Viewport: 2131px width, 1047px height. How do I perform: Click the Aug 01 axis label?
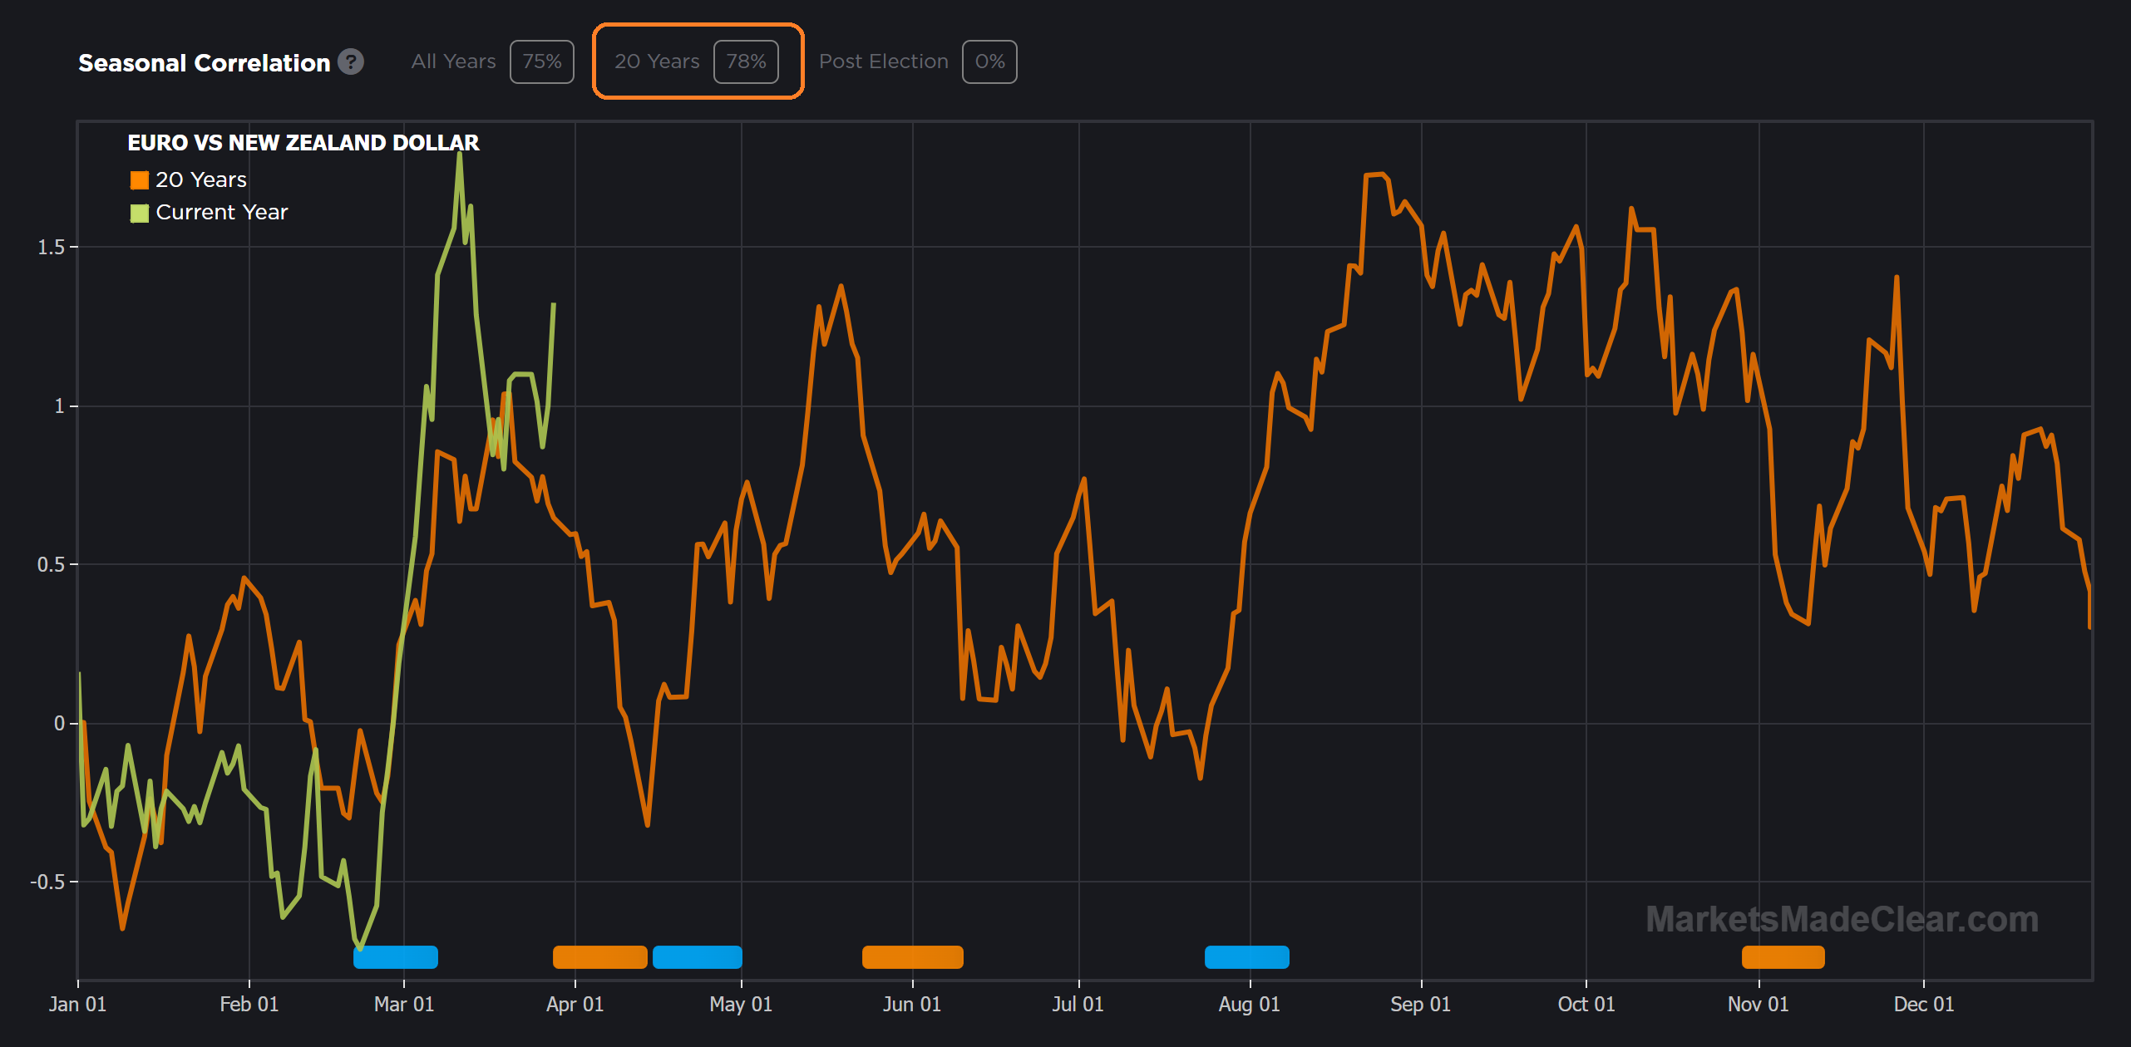pyautogui.click(x=1250, y=1004)
